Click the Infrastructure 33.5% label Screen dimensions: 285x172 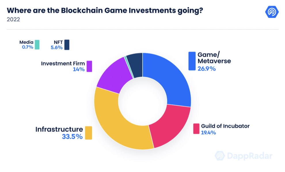pyautogui.click(x=59, y=133)
